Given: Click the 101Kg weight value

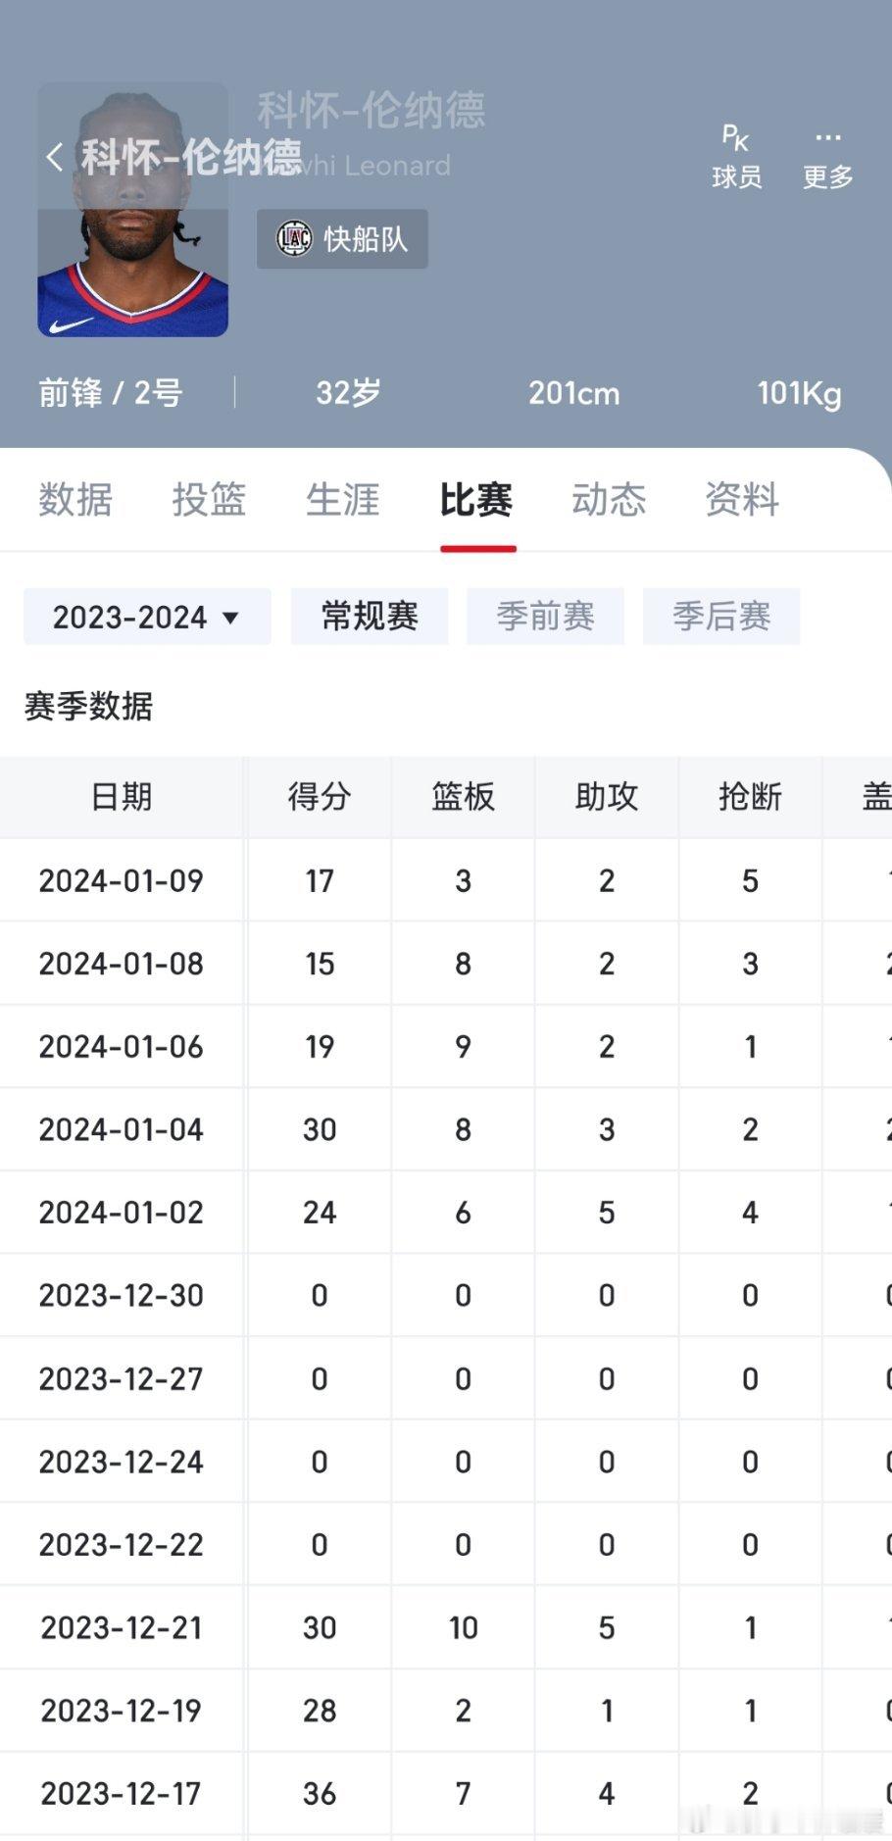Looking at the screenshot, I should click(x=799, y=393).
